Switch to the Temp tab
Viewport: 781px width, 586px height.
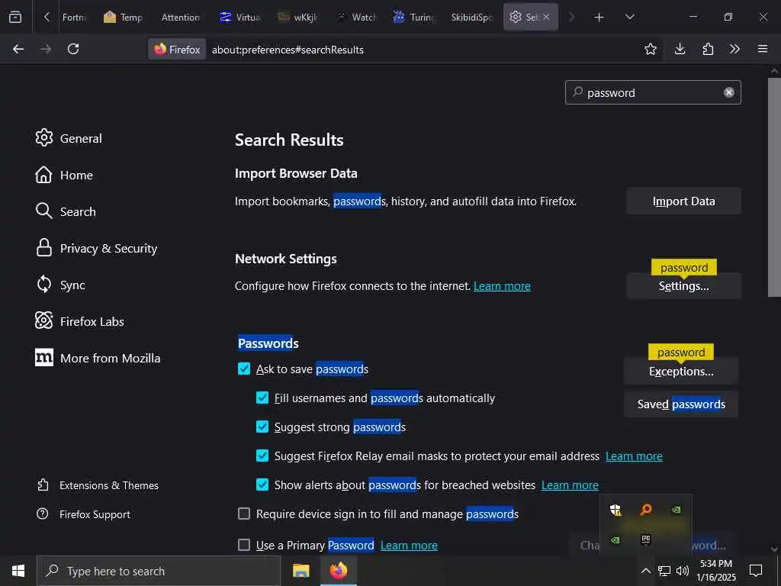(123, 18)
